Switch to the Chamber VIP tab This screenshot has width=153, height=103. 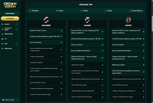pyautogui.click(x=34, y=11)
